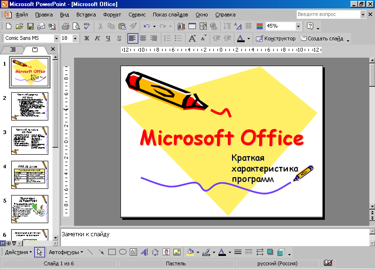375x270 pixels.
Task: Click the Создать слайд button
Action: coord(322,38)
